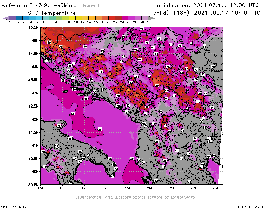Image resolution: width=271 pixels, height=209 pixels.
Task: Click the lilac below -10 colorbar arrow
Action: [6, 18]
